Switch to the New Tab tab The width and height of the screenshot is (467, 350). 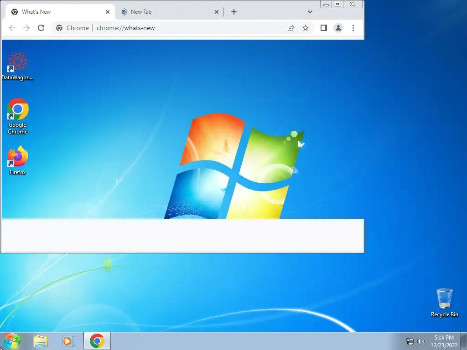tap(169, 12)
